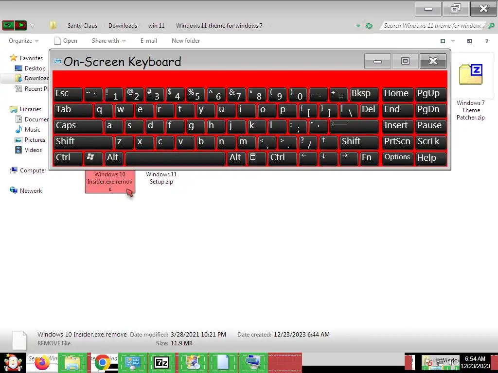The height and width of the screenshot is (373, 498).
Task: Select Santy Claus breadcrumb
Action: click(x=82, y=26)
